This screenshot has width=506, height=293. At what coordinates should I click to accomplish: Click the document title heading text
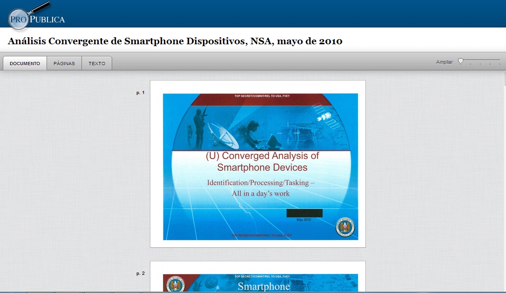pos(175,41)
